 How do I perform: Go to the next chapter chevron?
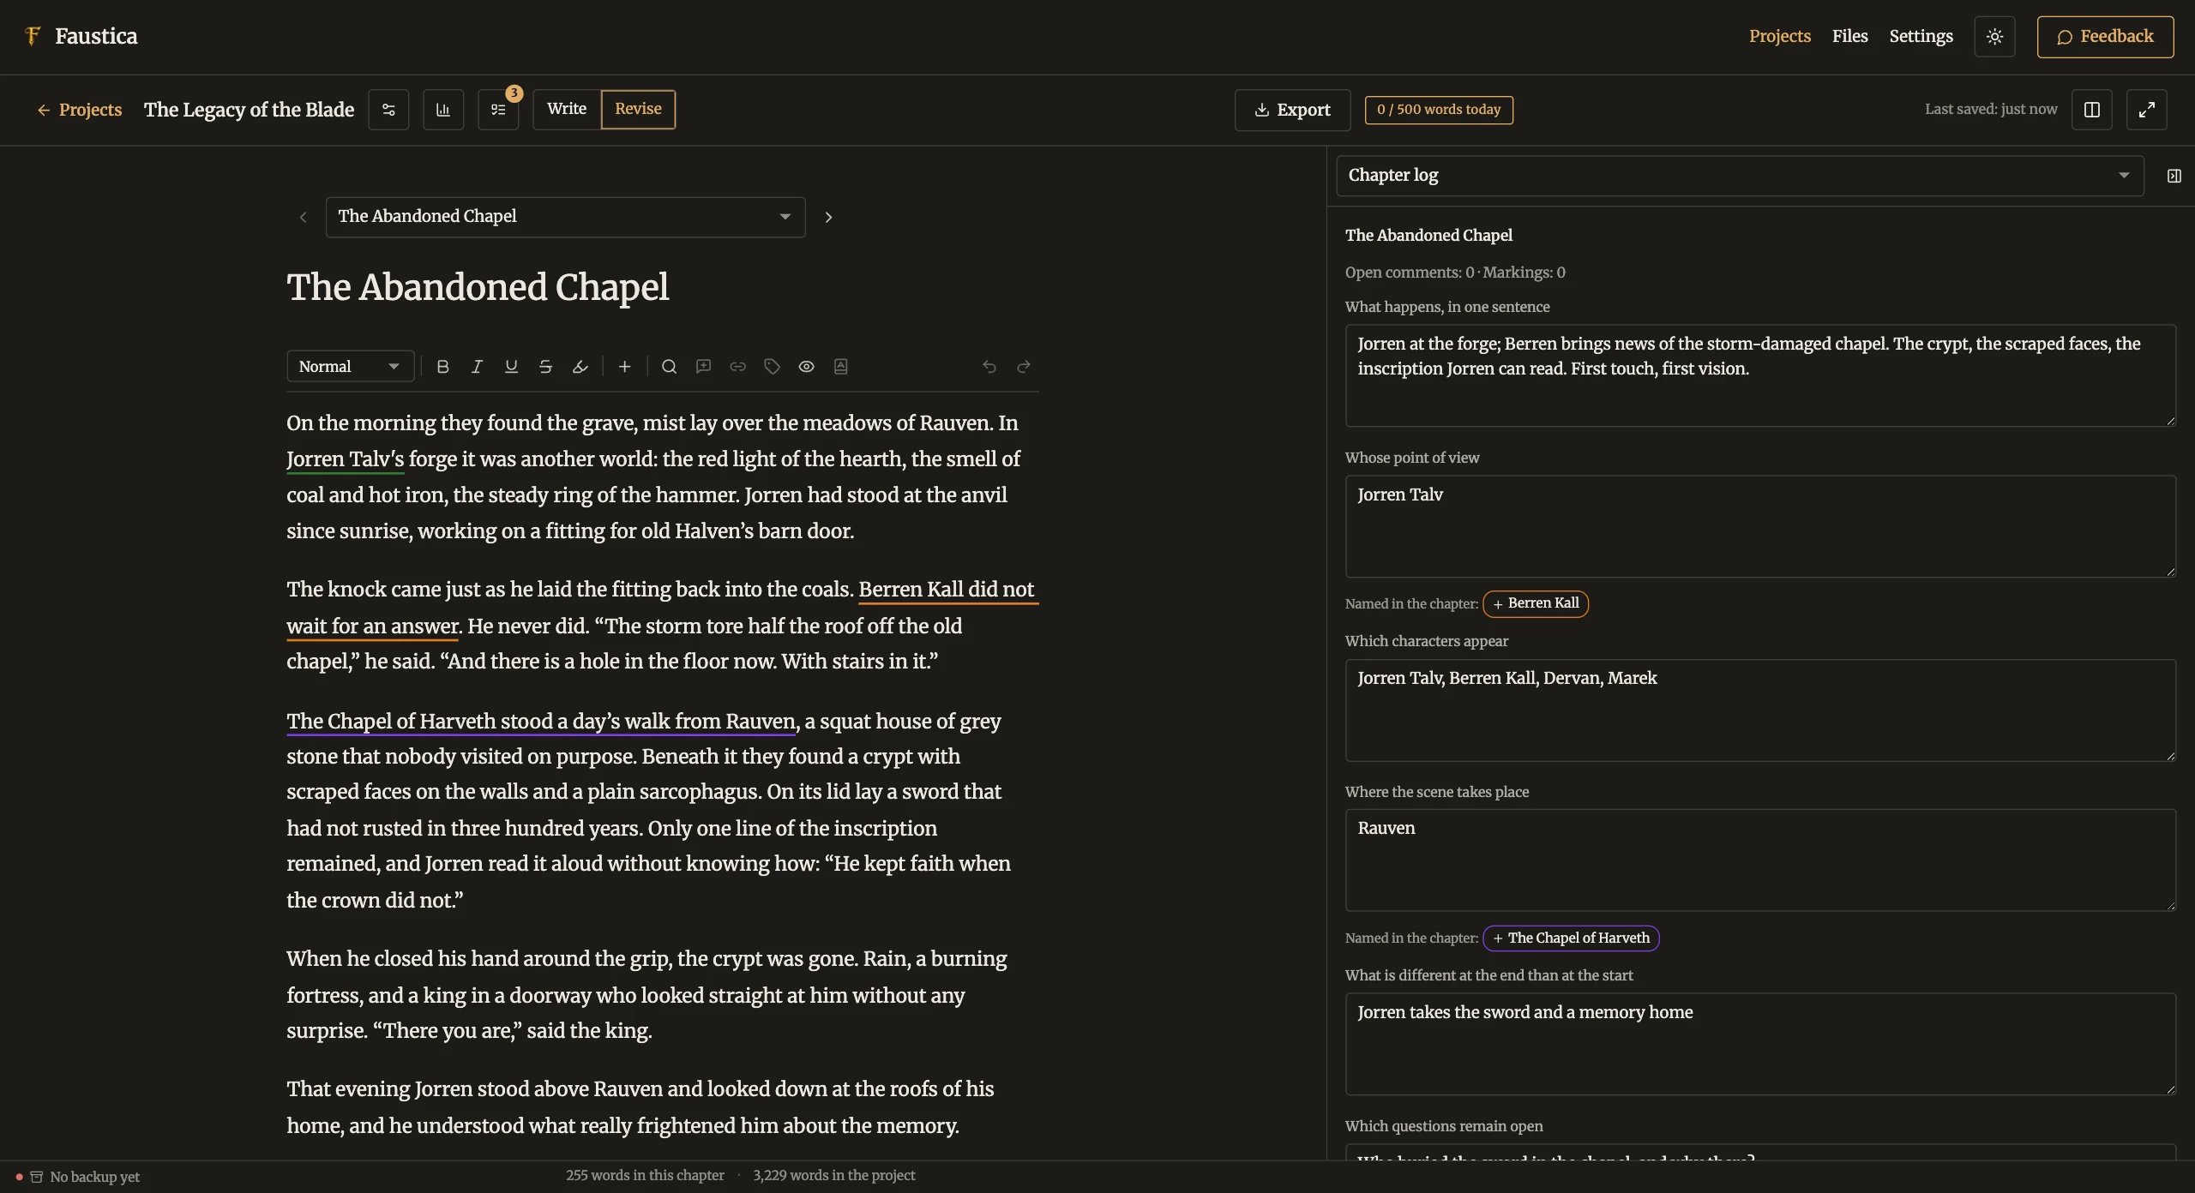pyautogui.click(x=828, y=218)
